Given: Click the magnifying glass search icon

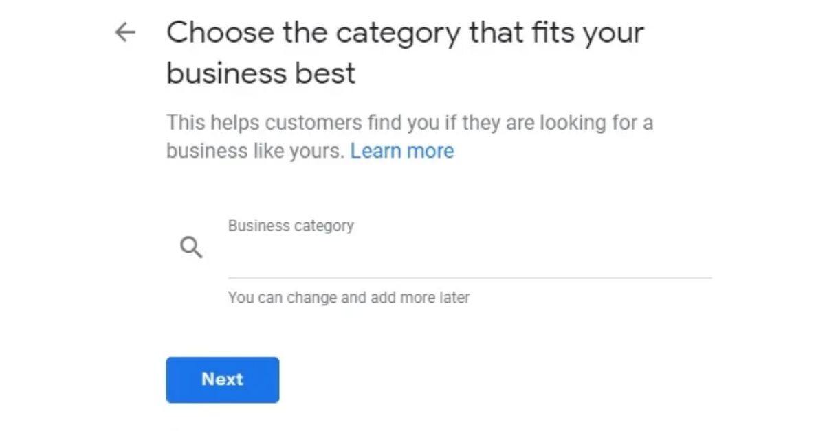Looking at the screenshot, I should [191, 248].
